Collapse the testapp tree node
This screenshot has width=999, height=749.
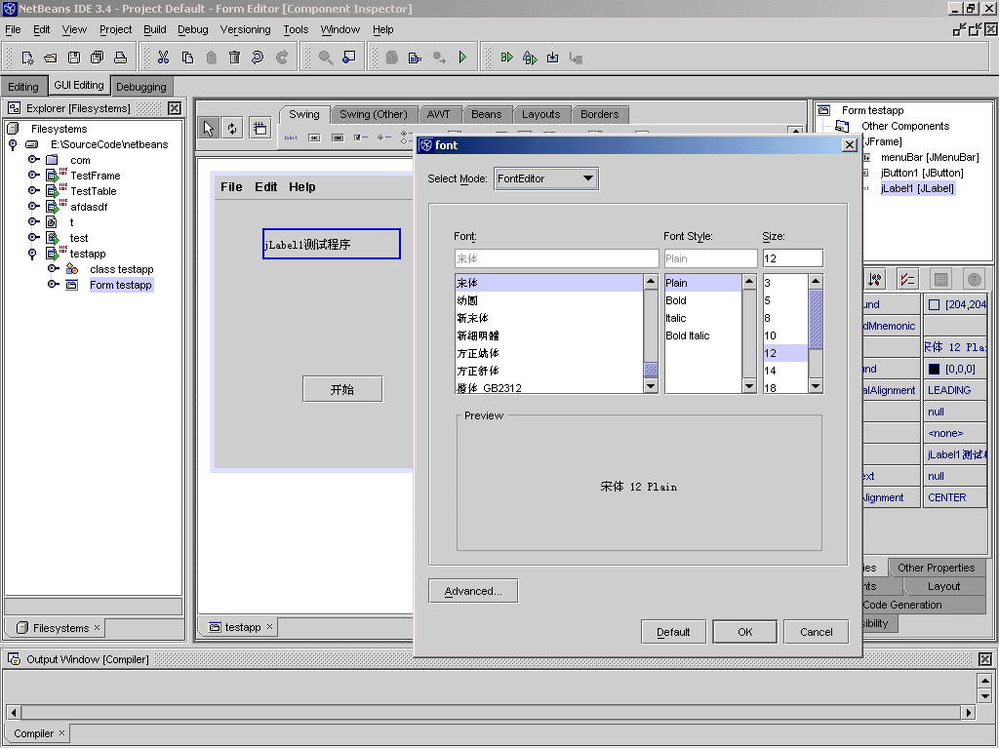32,254
